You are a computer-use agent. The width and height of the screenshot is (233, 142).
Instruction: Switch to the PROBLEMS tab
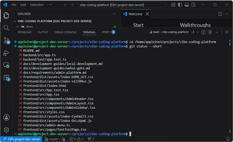click(24, 32)
